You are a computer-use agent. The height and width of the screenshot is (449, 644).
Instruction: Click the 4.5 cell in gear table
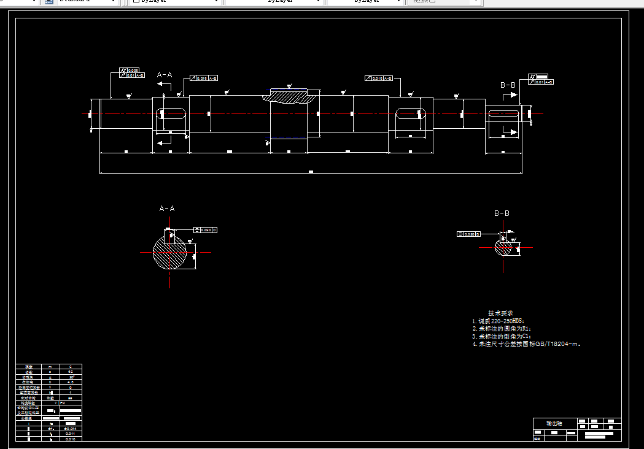71,382
